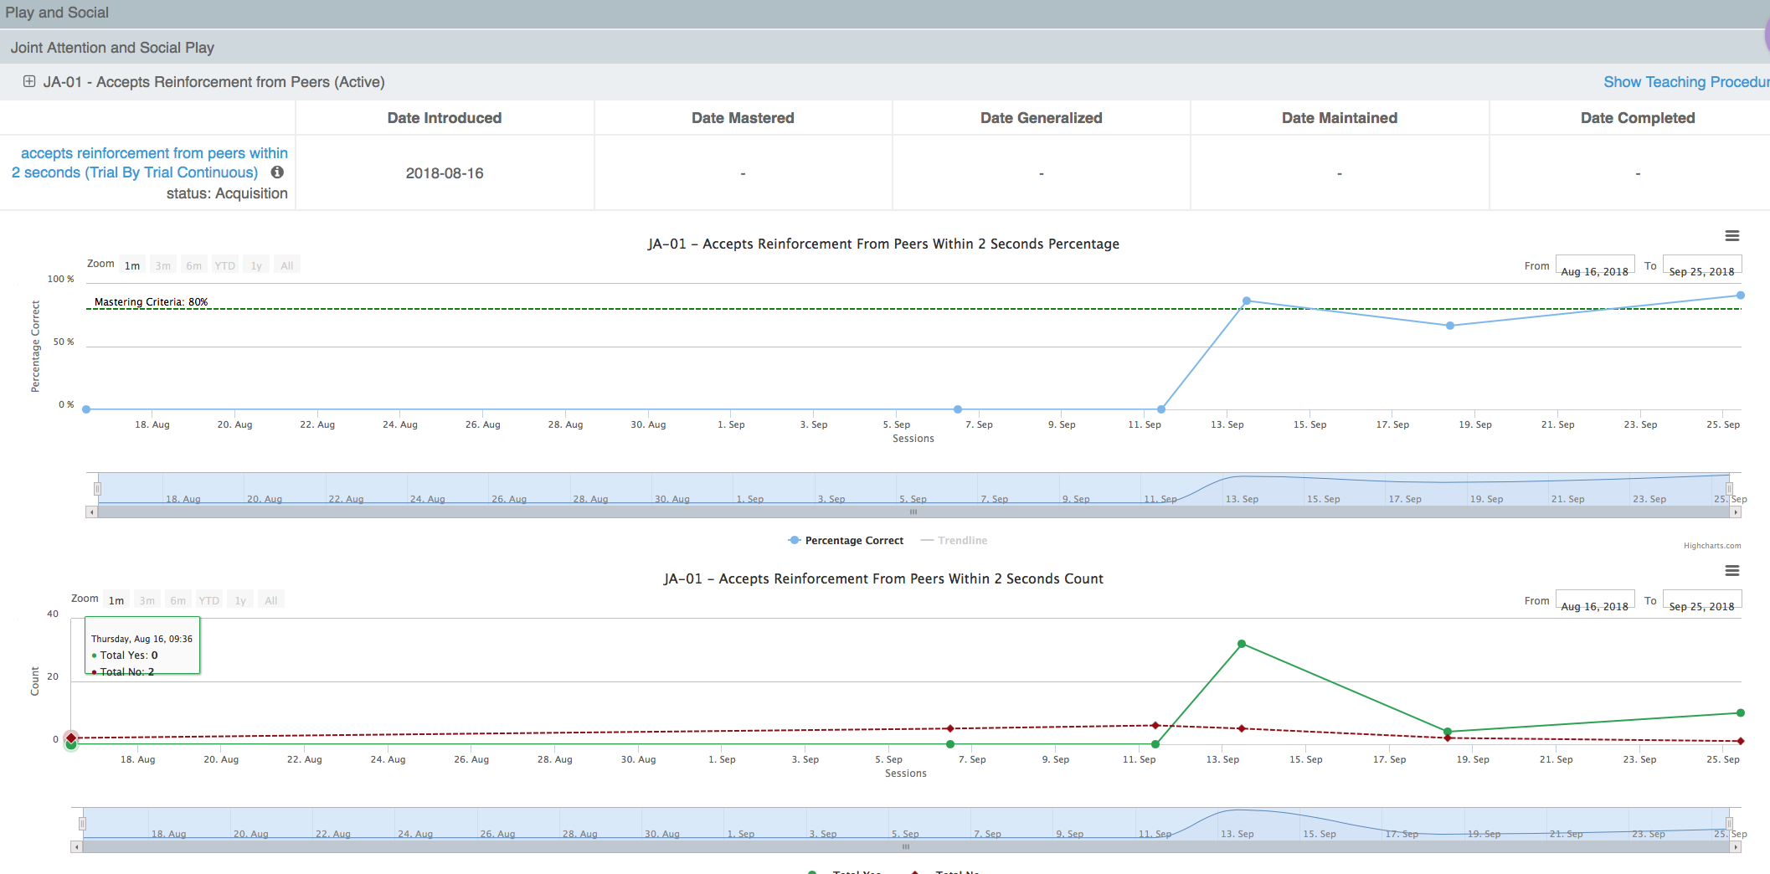Click green Total Yes point at 25 Sep

[1741, 713]
